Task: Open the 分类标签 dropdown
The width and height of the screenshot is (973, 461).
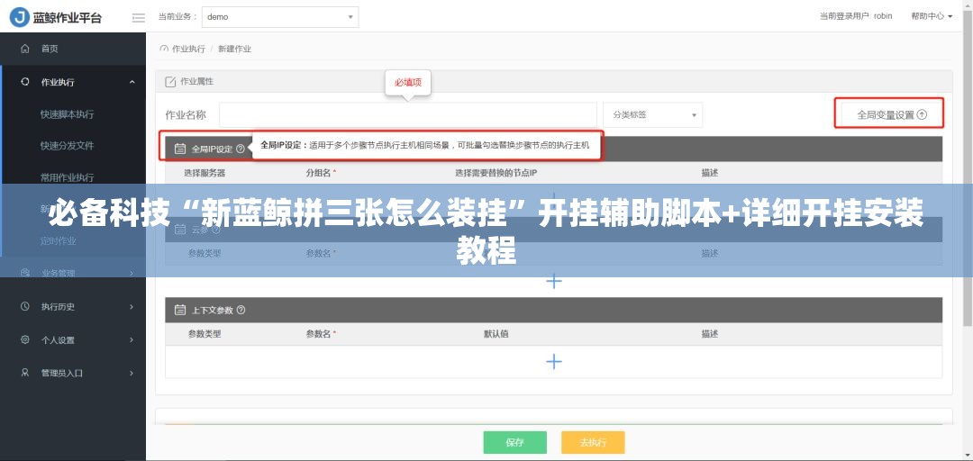Action: (653, 114)
